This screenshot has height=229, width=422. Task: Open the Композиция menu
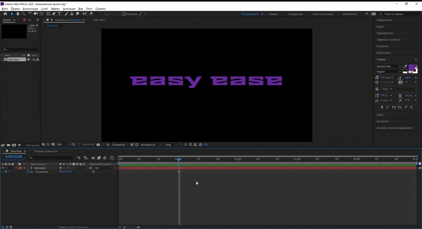coord(31,9)
